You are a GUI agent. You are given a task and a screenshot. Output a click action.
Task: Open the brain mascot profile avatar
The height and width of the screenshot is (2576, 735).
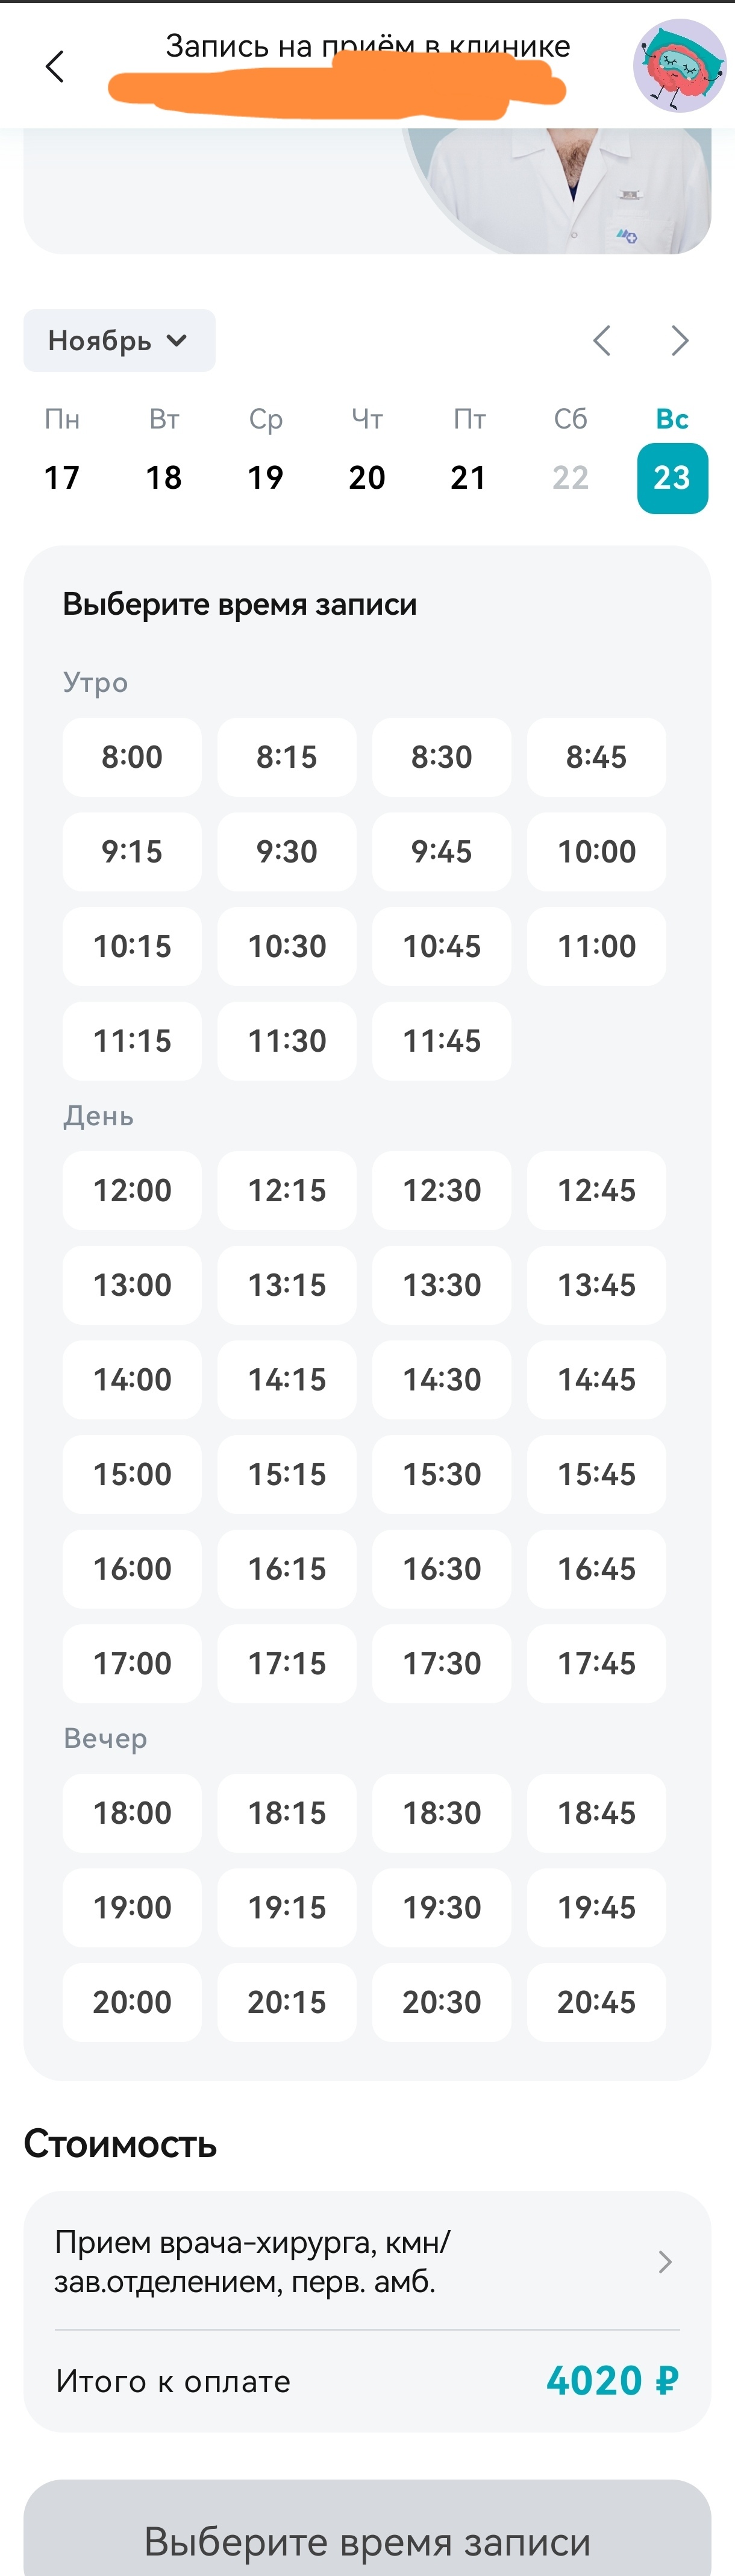coord(679,66)
